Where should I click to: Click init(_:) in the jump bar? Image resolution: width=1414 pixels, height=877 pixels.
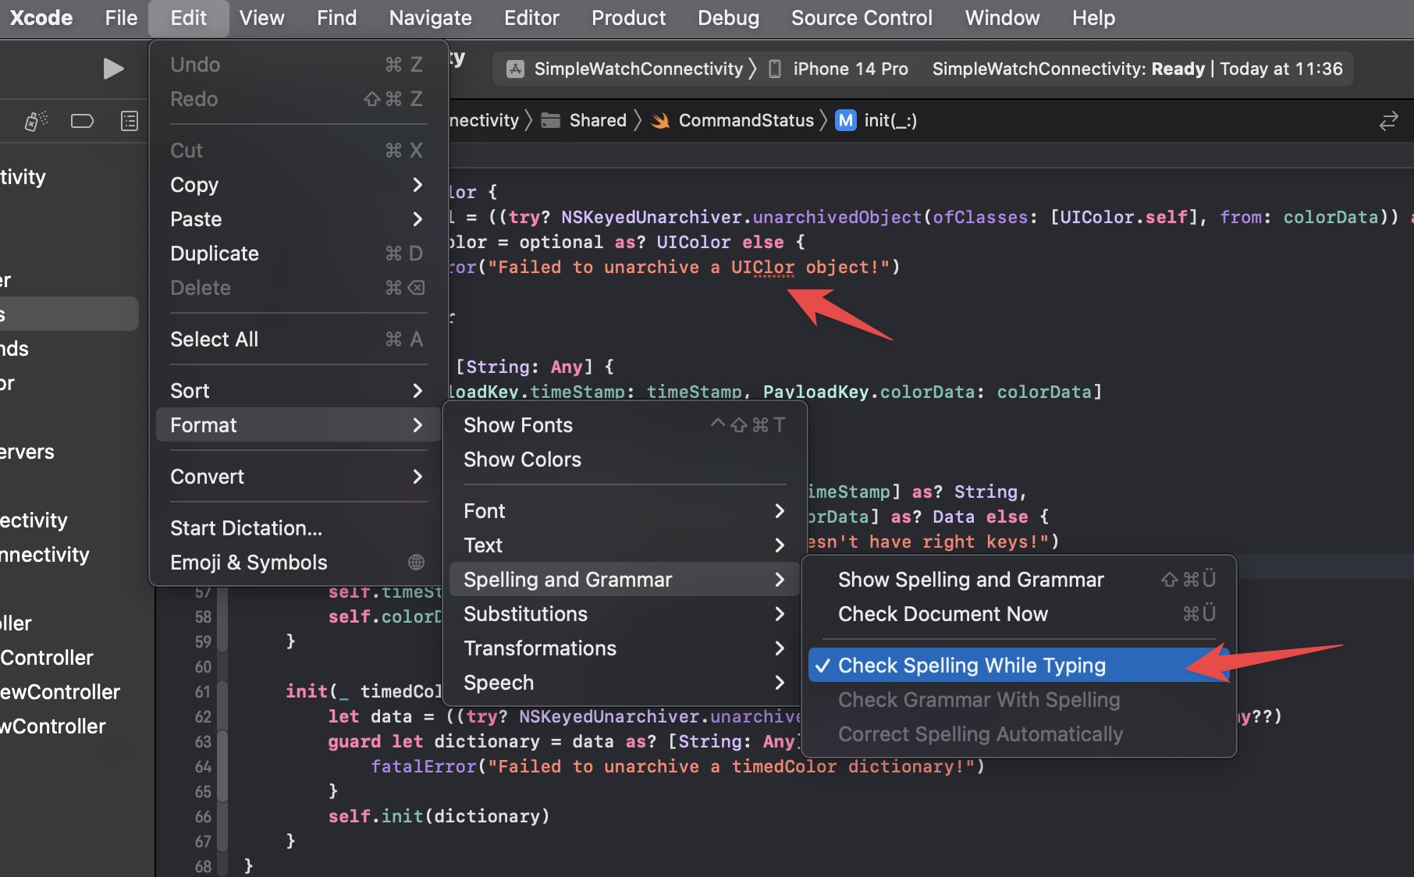890,120
